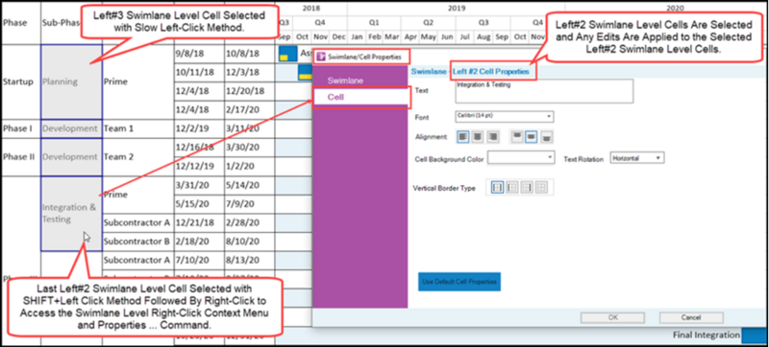
Task: Select the Prime cell beside Integration & Testing
Action: [137, 195]
